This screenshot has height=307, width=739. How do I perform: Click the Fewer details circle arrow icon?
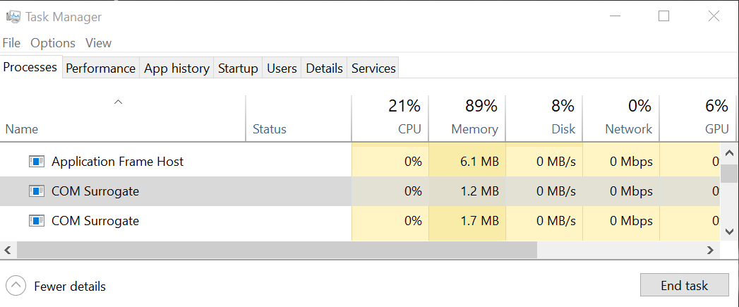pos(16,285)
